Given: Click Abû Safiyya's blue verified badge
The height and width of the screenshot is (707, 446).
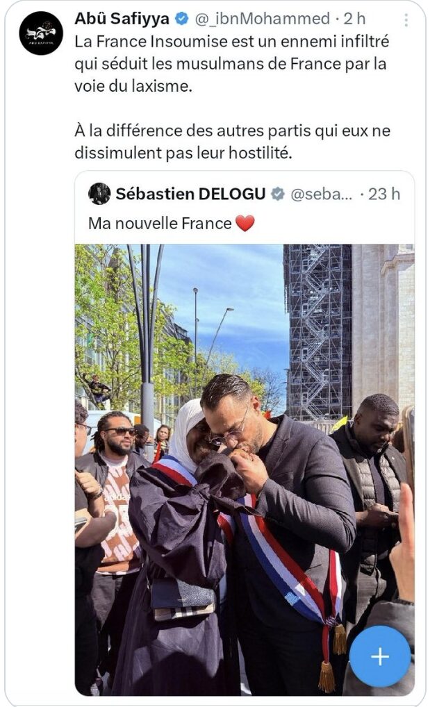Looking at the screenshot, I should click(x=181, y=19).
